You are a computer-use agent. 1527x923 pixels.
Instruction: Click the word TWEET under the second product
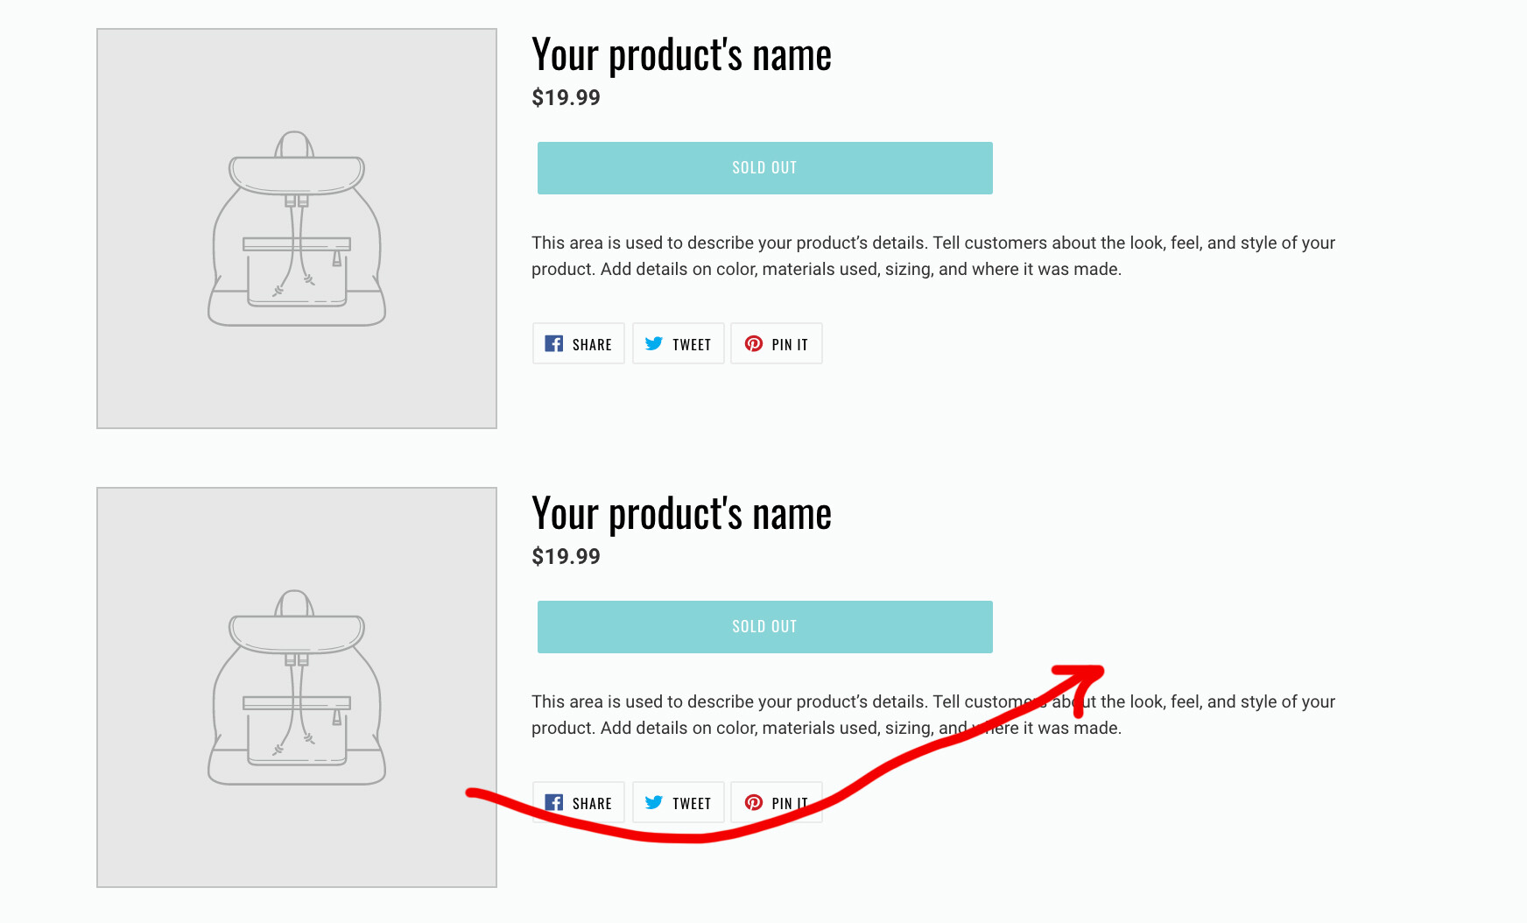(692, 804)
